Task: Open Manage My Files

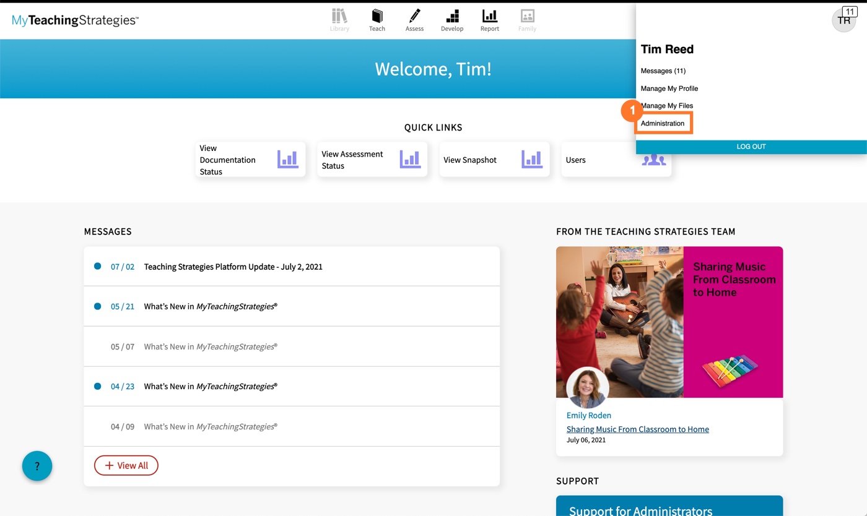Action: tap(667, 105)
